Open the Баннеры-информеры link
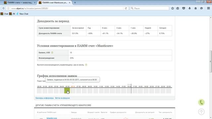This screenshot has width=212, height=119. click(x=45, y=98)
